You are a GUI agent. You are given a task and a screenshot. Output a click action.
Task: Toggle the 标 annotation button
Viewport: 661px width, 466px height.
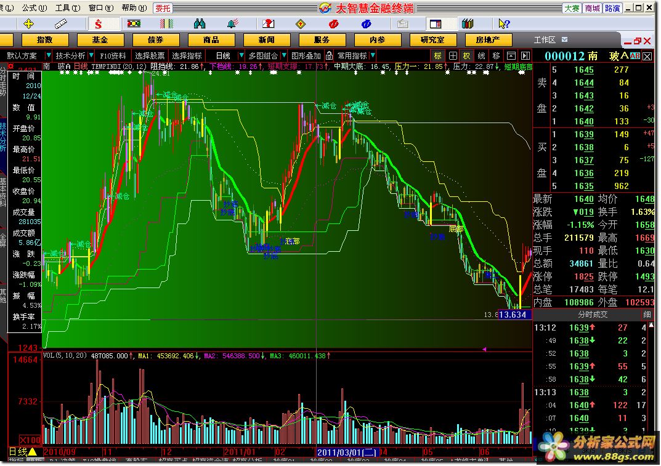pos(438,55)
